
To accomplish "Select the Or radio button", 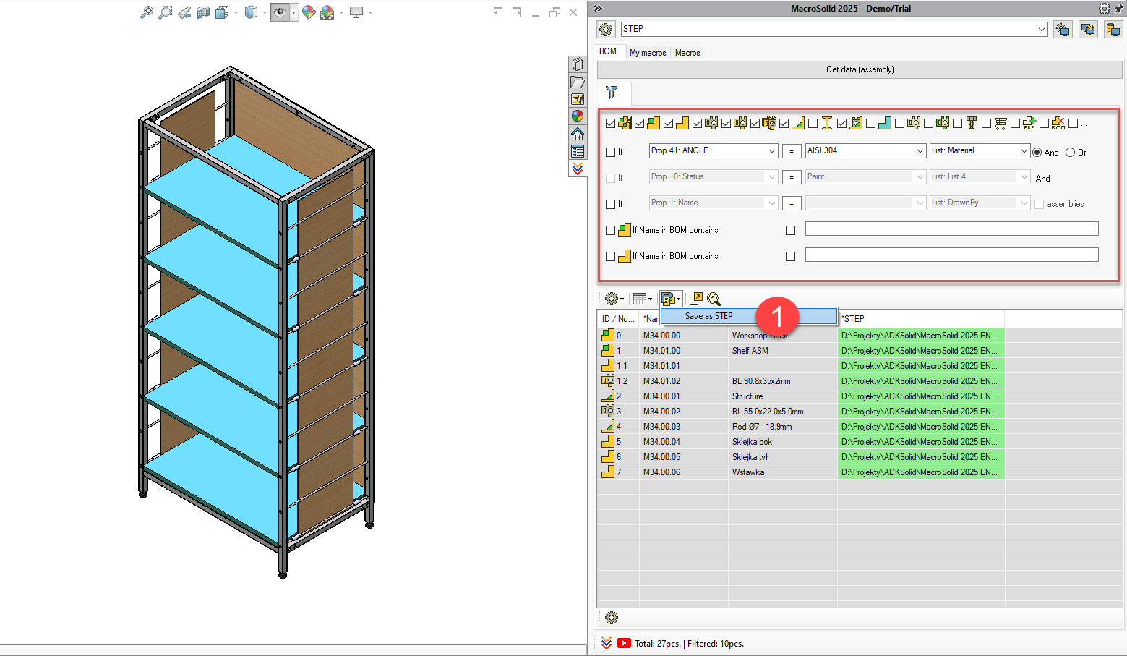I will tap(1071, 152).
